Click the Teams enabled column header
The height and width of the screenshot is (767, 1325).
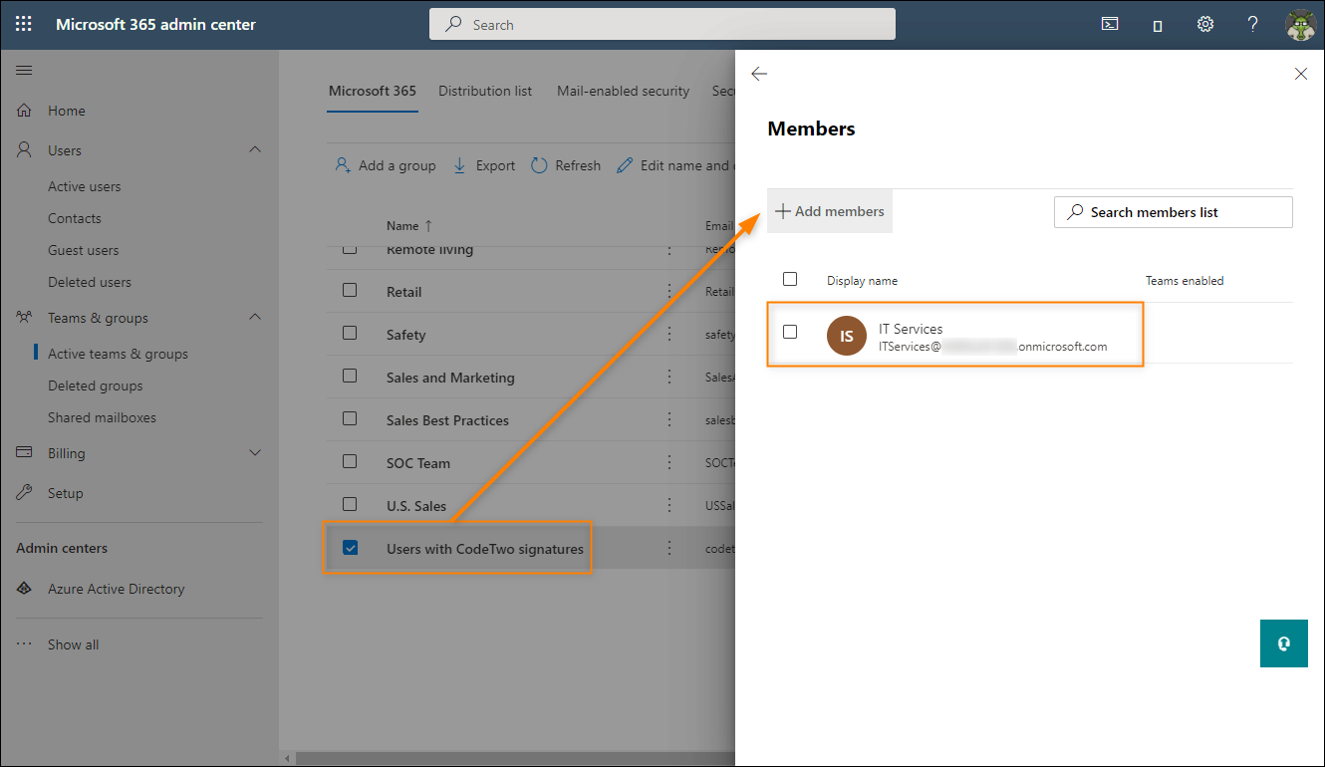1185,281
